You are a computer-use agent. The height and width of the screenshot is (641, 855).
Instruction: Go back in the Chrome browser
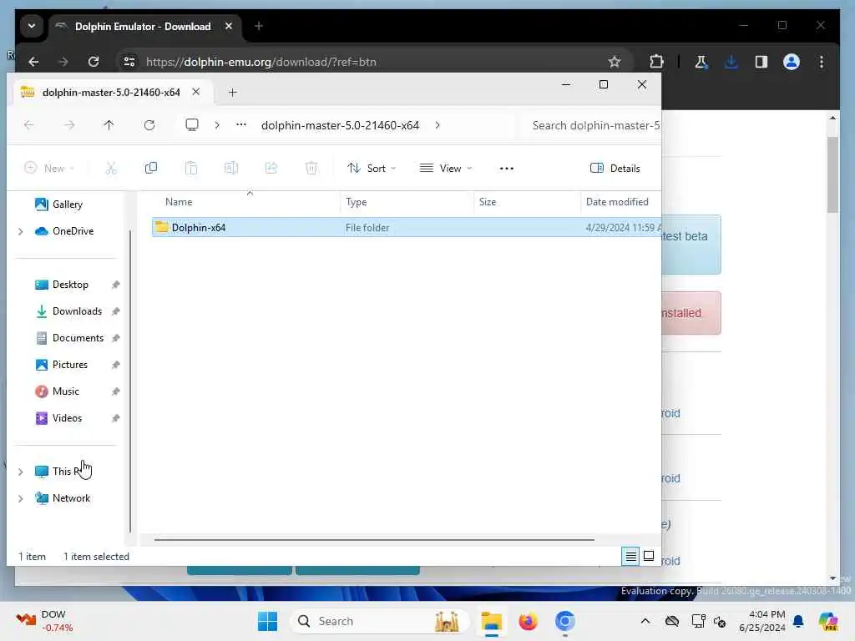point(33,62)
